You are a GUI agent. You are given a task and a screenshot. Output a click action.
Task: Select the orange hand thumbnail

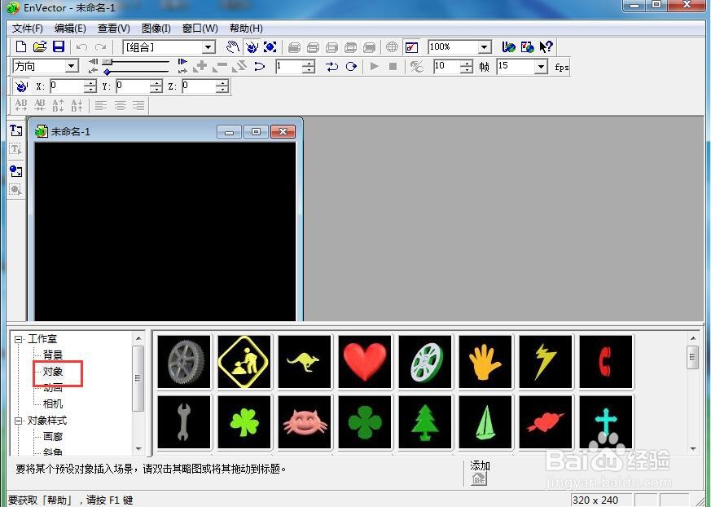(485, 362)
